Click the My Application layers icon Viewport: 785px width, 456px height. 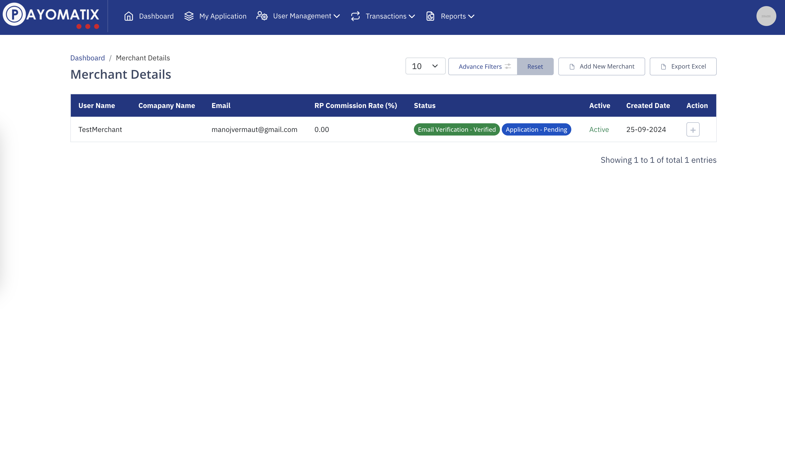(189, 16)
